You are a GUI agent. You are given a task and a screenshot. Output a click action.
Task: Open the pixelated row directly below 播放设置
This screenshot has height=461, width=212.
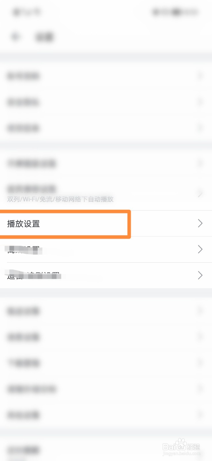coord(106,250)
